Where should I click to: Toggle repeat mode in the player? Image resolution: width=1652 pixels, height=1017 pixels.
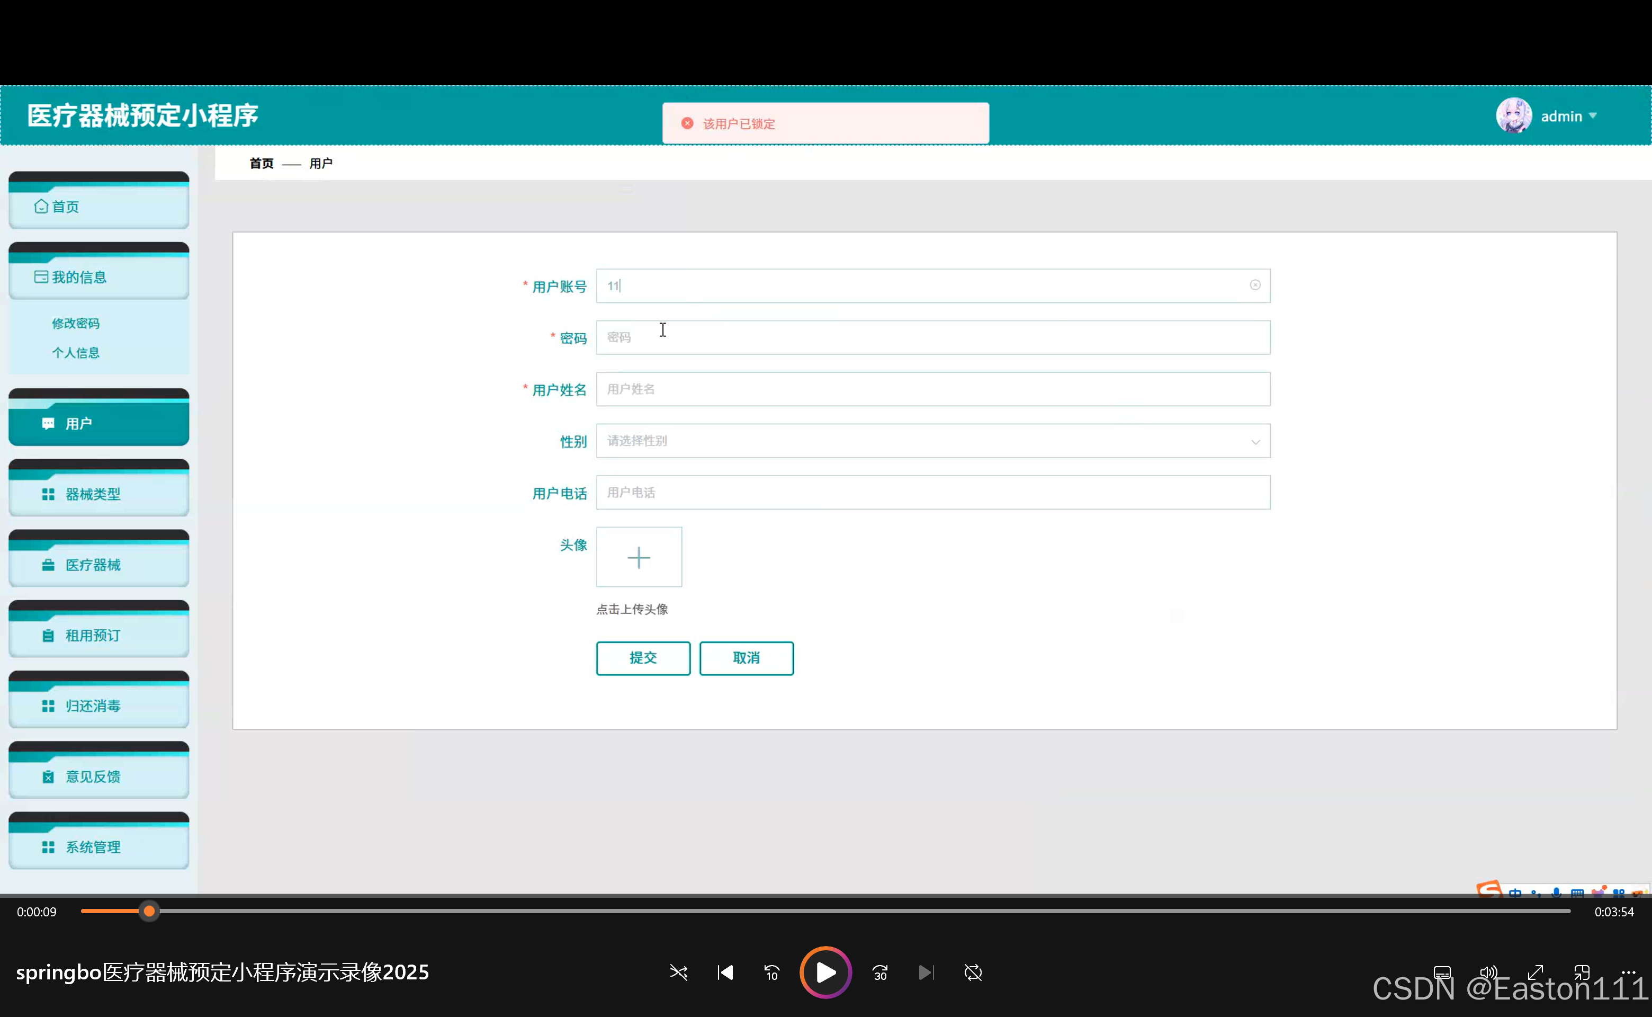coord(973,973)
